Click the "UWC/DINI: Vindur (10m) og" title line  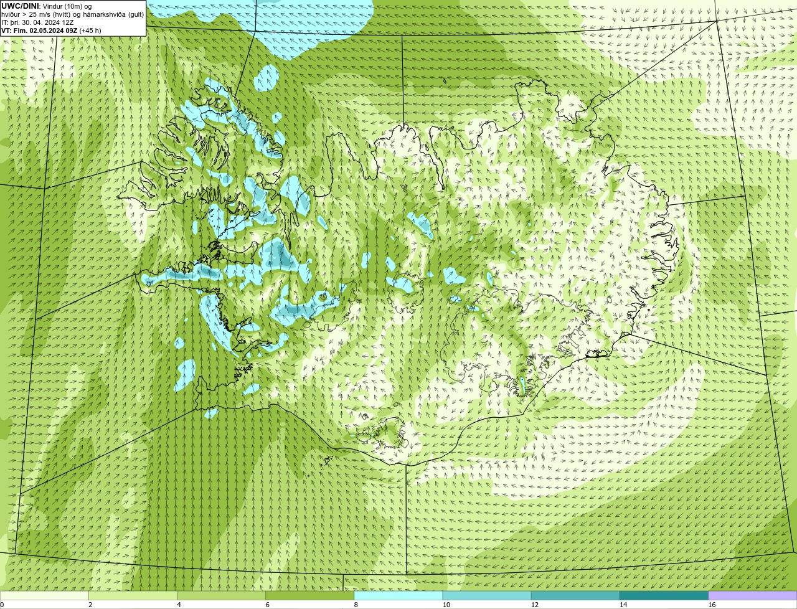47,6
